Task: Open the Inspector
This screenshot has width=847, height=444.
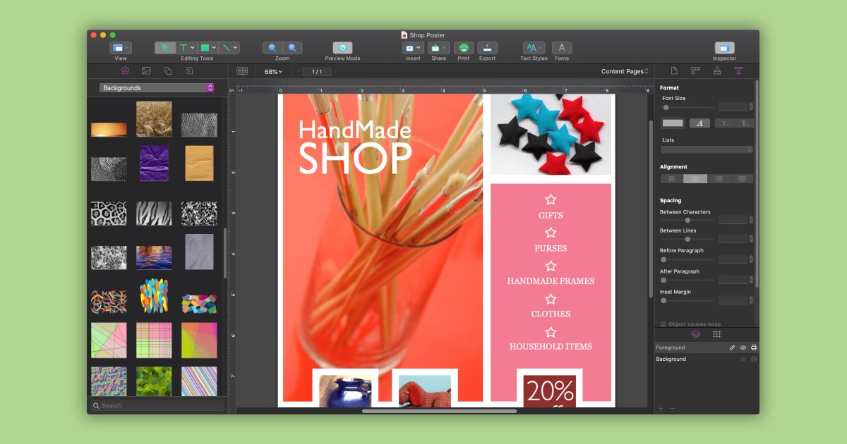Action: tap(723, 47)
